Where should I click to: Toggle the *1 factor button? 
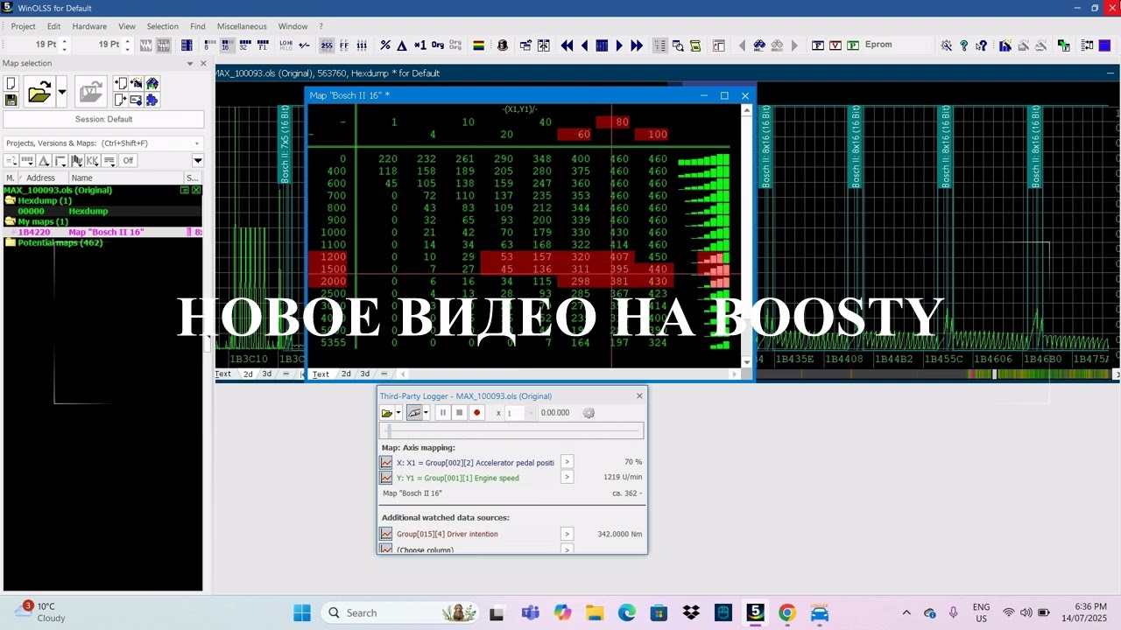point(420,45)
